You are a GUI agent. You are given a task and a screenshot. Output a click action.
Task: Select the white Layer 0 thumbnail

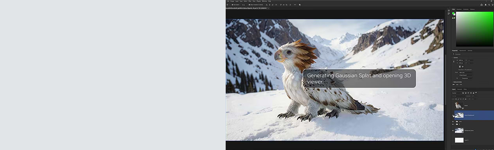(459, 140)
